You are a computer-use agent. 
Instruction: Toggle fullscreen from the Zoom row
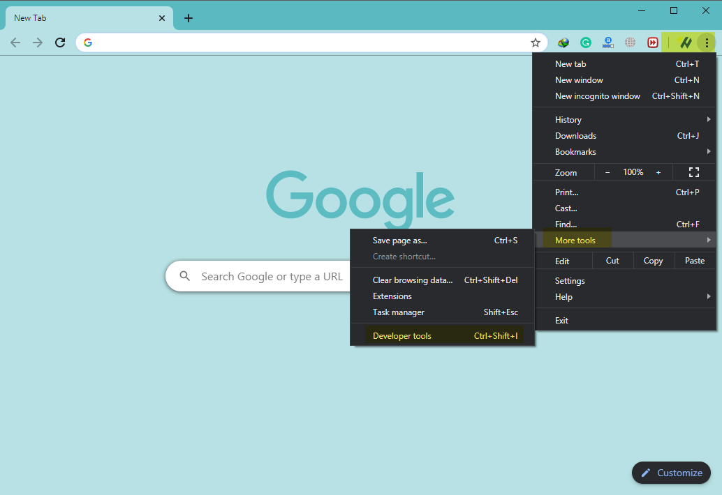(694, 172)
